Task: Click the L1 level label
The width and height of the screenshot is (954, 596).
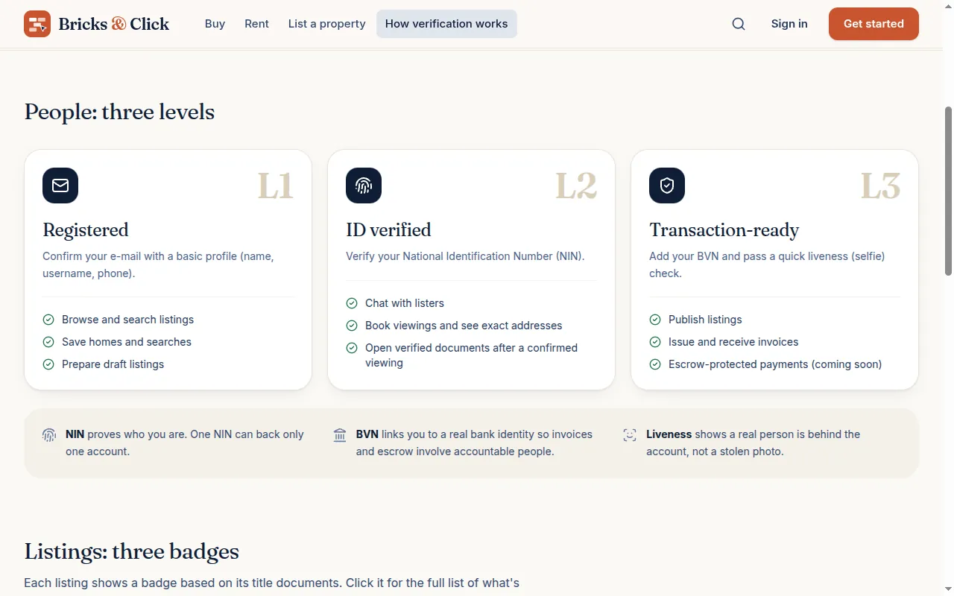Action: point(275,186)
